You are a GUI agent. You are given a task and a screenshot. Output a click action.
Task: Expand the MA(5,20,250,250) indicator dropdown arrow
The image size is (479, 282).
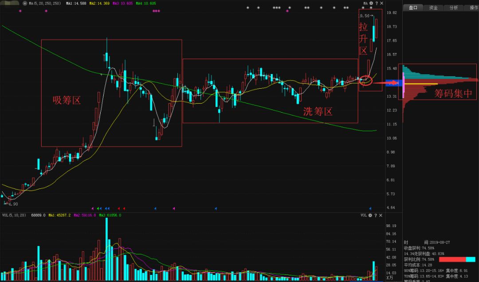tap(25, 4)
